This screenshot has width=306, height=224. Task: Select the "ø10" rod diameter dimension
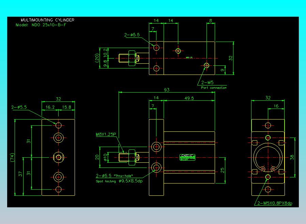click(105, 157)
